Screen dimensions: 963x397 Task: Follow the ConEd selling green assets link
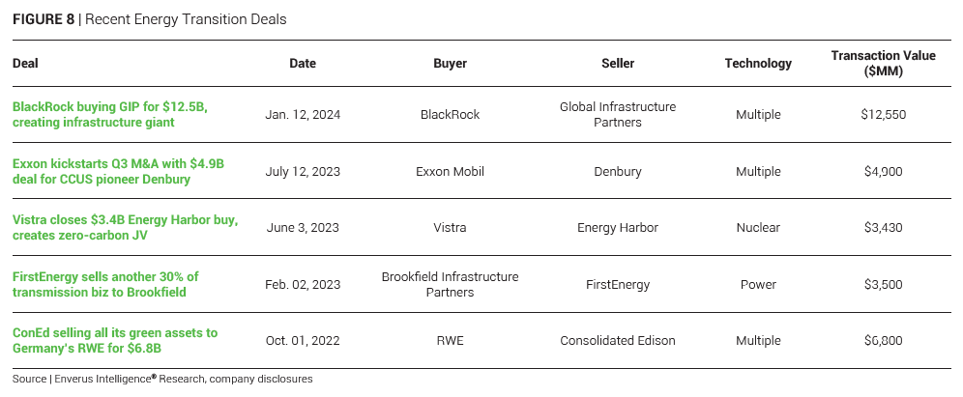[114, 340]
